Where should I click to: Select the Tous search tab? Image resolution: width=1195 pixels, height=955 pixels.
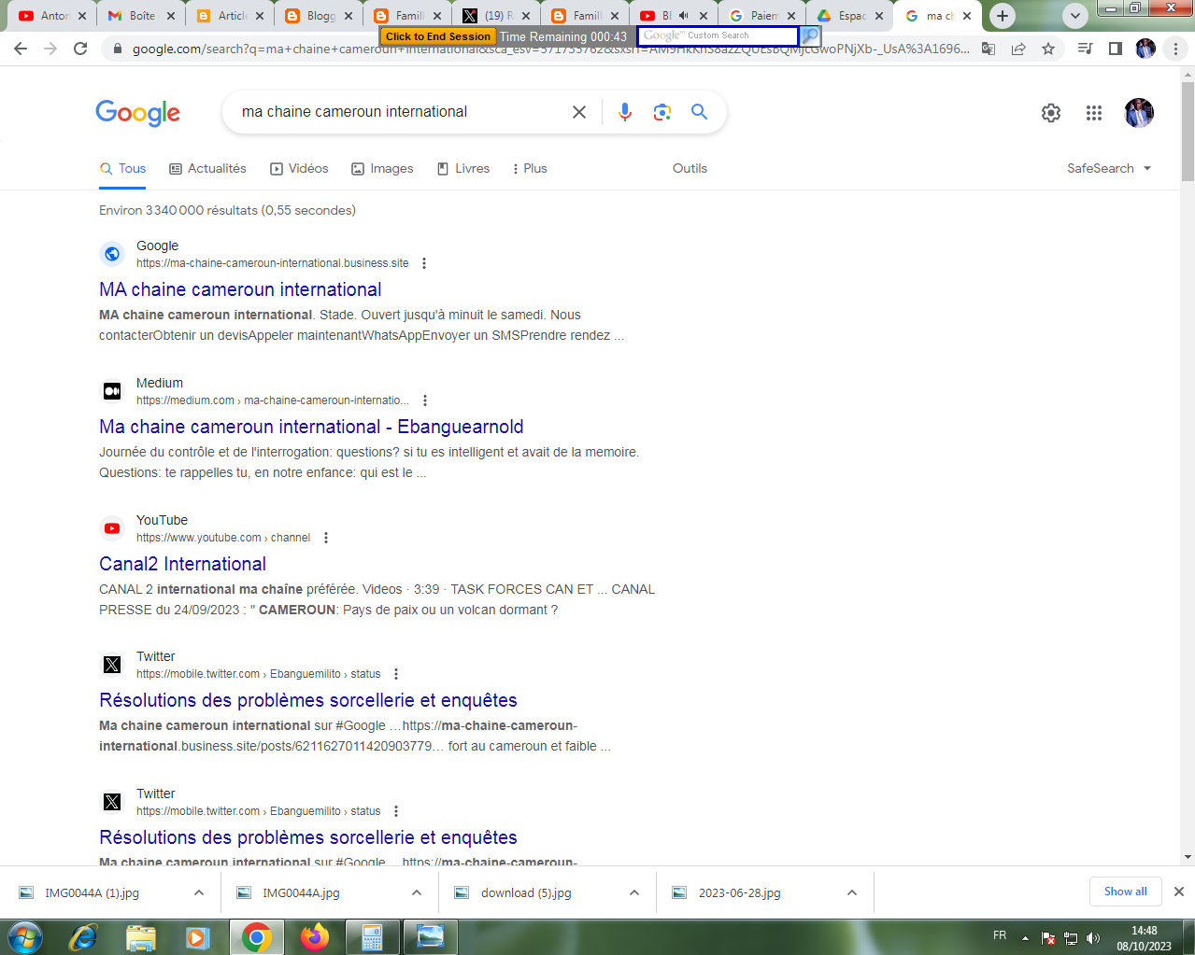tap(122, 168)
